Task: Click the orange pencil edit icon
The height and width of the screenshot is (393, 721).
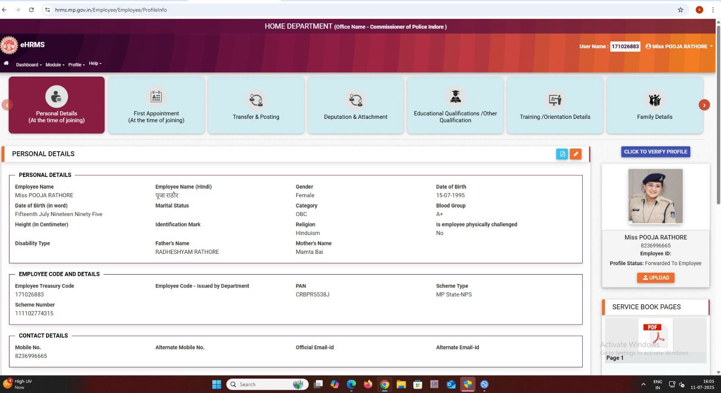Action: [575, 154]
